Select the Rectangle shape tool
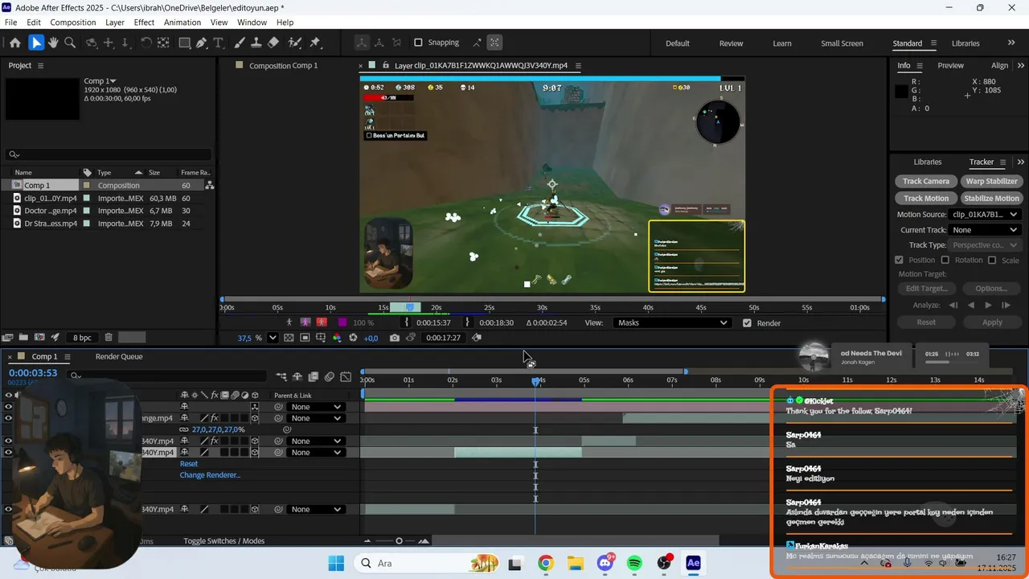 (184, 43)
